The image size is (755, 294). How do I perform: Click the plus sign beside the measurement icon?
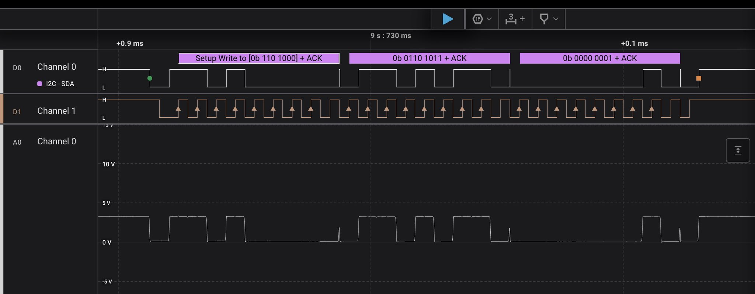(x=522, y=18)
